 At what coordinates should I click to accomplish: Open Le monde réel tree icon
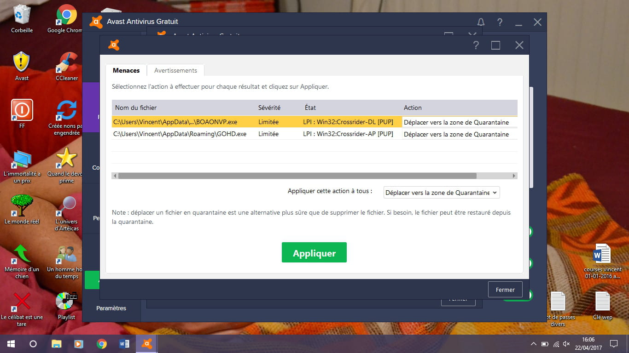[22, 210]
